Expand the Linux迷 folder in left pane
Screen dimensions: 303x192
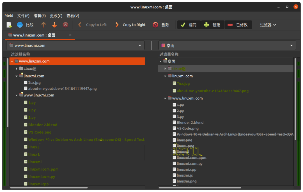17,69
